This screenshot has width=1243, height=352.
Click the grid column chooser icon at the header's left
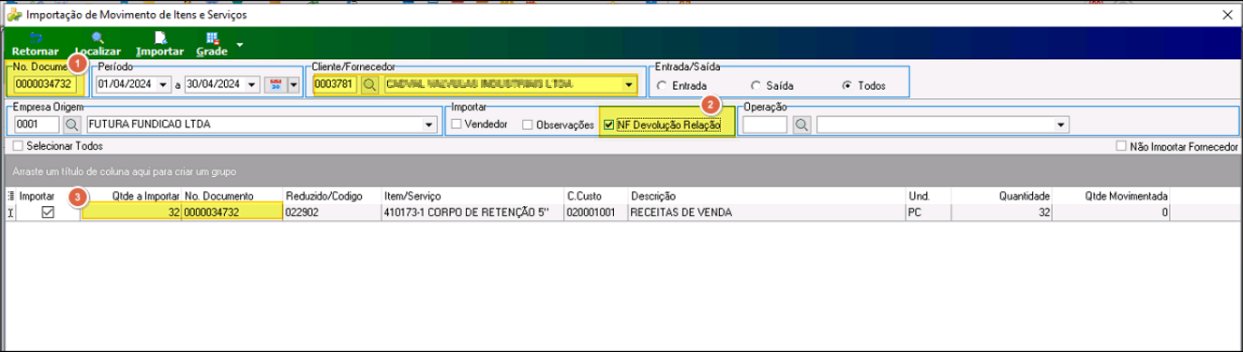pyautogui.click(x=11, y=197)
